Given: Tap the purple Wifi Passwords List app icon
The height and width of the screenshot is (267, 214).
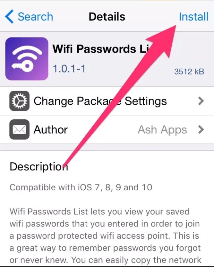Looking at the screenshot, I should tap(27, 59).
